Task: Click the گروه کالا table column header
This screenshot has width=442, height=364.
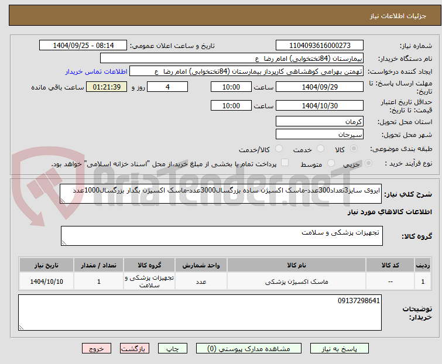Action: (x=149, y=265)
